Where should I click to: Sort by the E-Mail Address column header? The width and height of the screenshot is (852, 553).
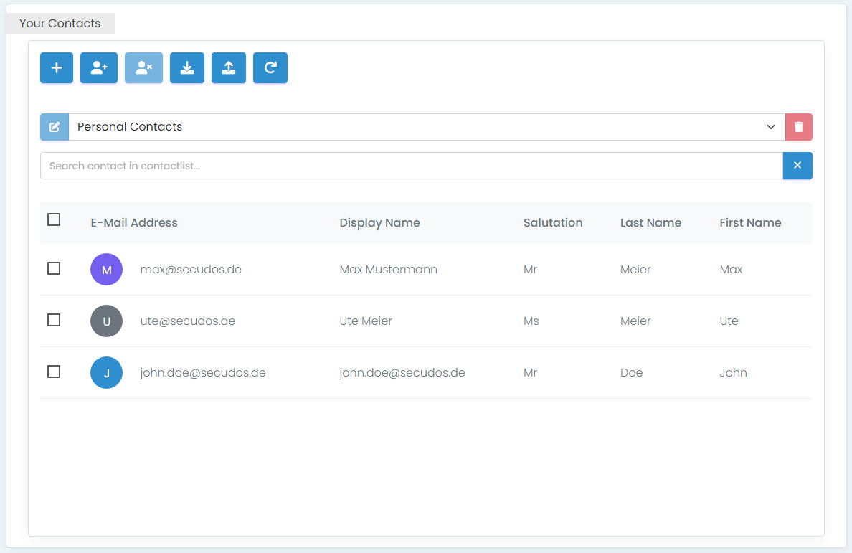pyautogui.click(x=134, y=222)
